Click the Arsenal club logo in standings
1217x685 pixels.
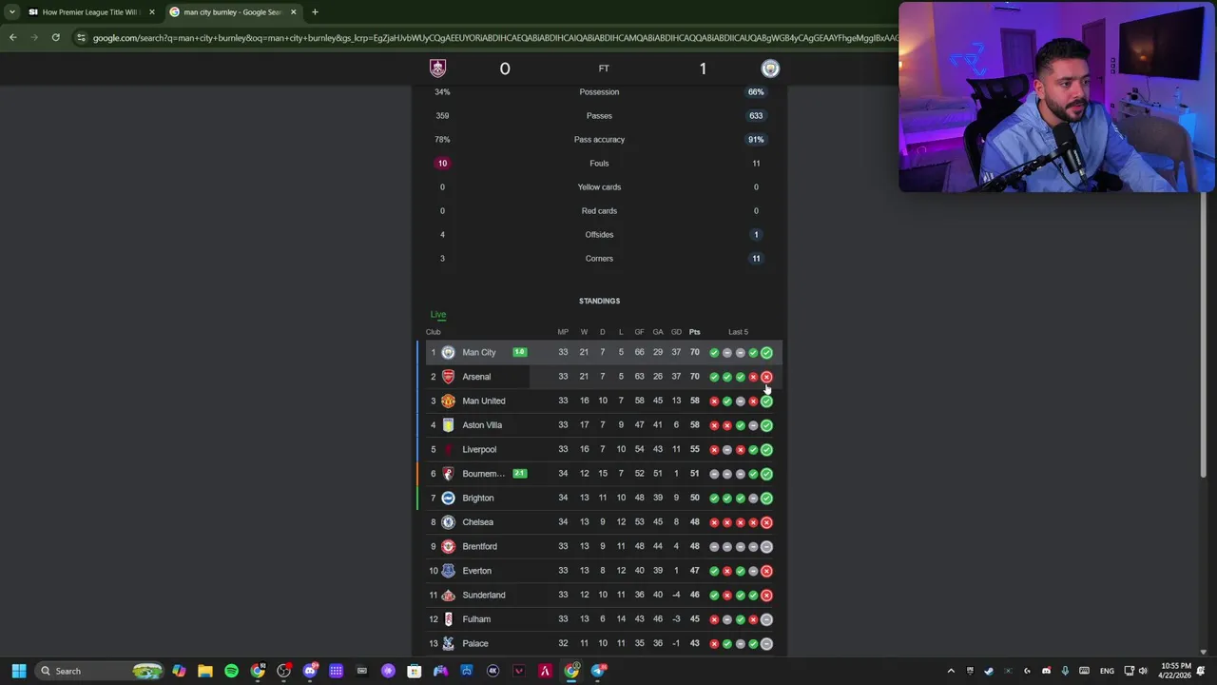(448, 377)
